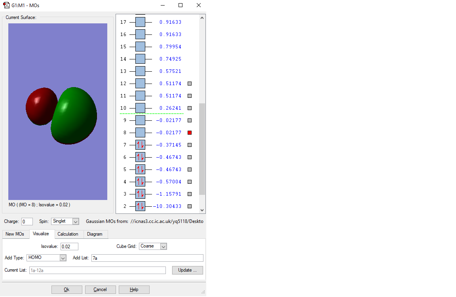Click the Add List input field

click(x=147, y=258)
